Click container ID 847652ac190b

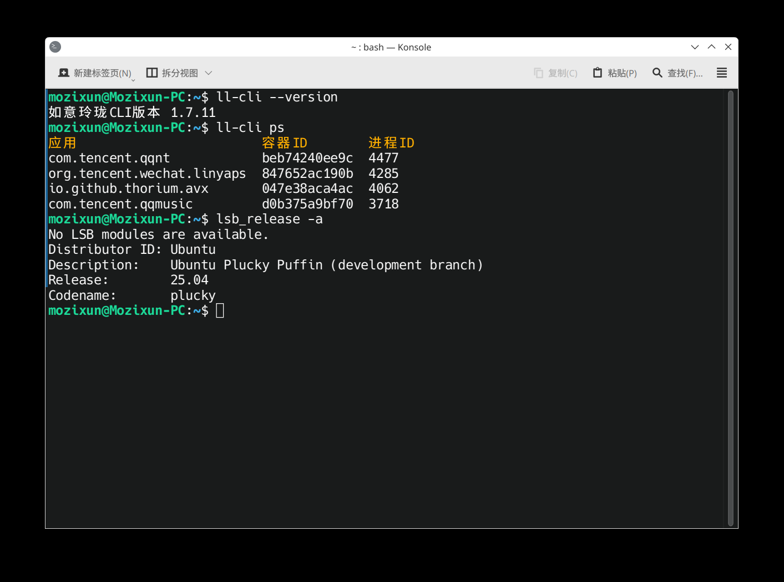tap(307, 173)
